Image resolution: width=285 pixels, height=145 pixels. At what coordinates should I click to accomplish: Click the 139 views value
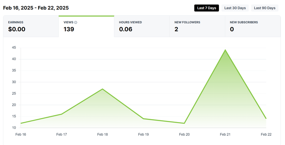tap(69, 29)
